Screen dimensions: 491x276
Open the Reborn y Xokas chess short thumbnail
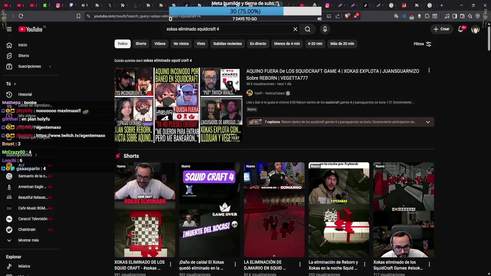click(x=339, y=210)
